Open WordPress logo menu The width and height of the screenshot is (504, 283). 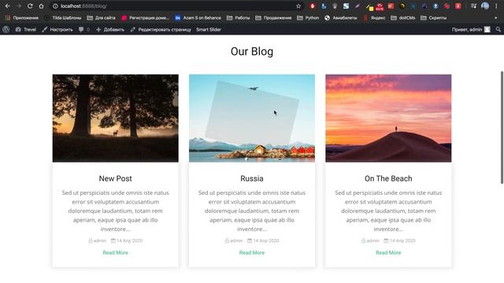(x=6, y=29)
